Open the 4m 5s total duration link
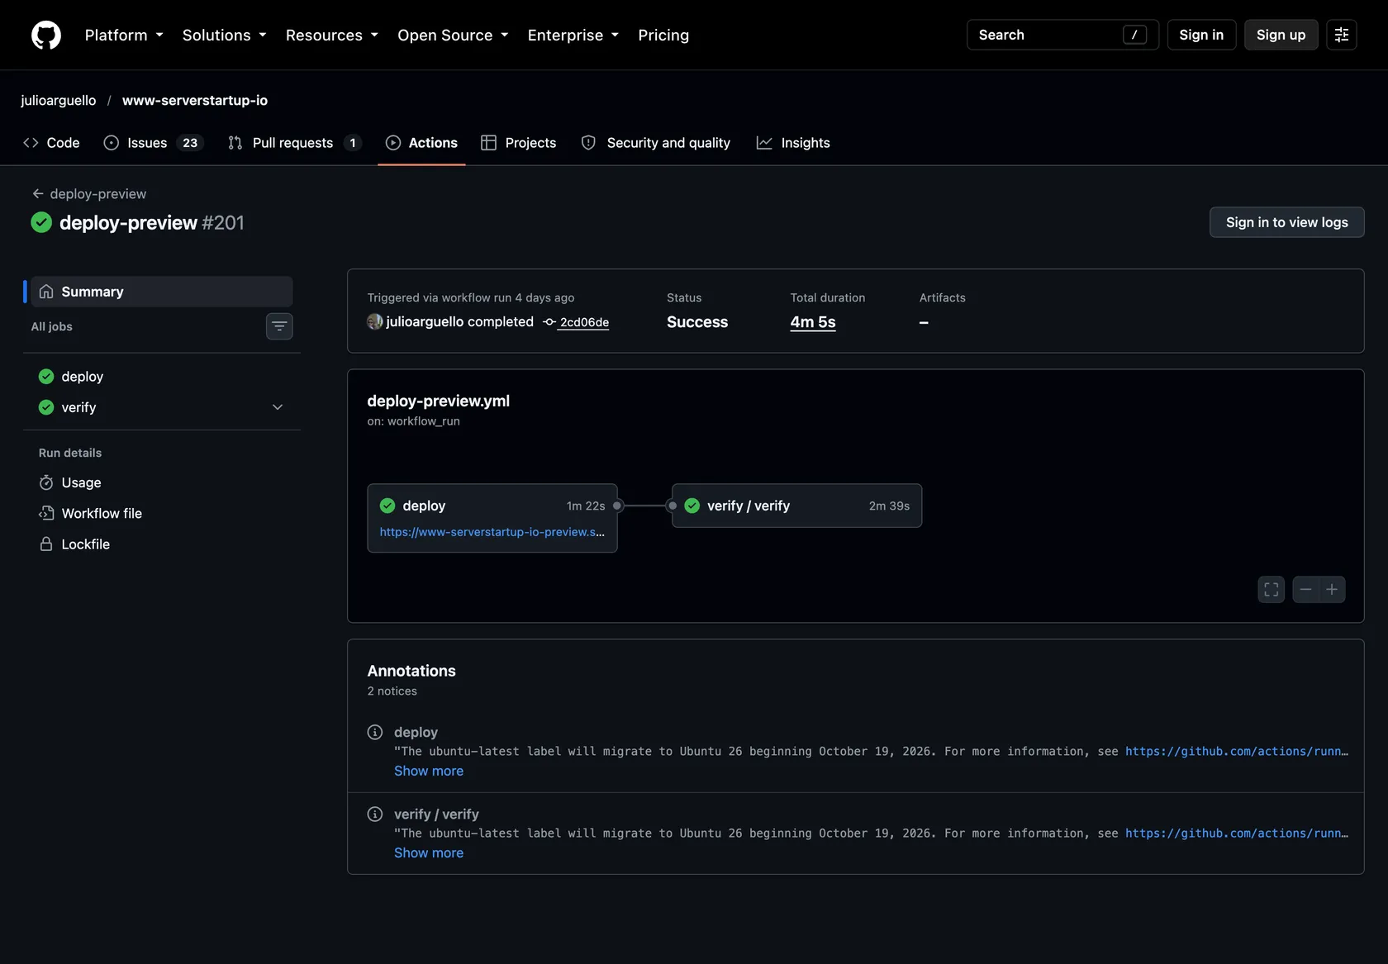This screenshot has height=964, width=1388. [x=813, y=322]
